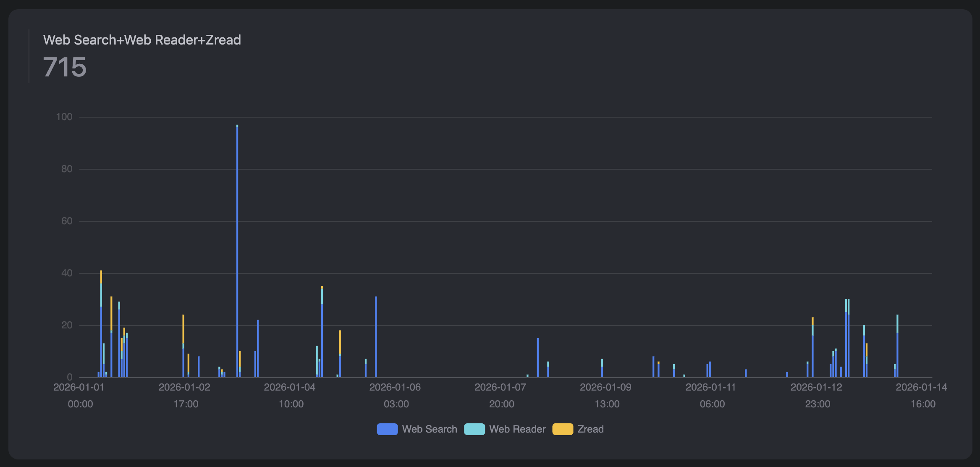Click the tallest bar near 100

pos(237,252)
